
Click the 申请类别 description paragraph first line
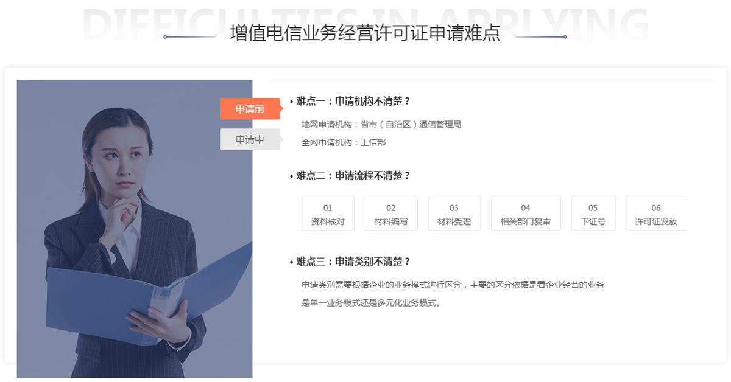453,285
